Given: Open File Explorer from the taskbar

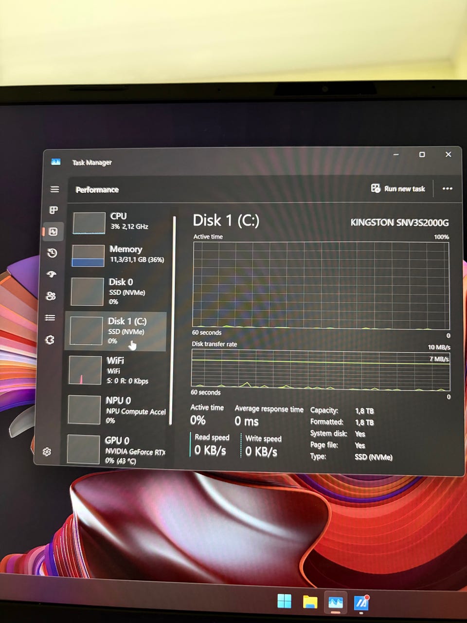Looking at the screenshot, I should pos(310,602).
